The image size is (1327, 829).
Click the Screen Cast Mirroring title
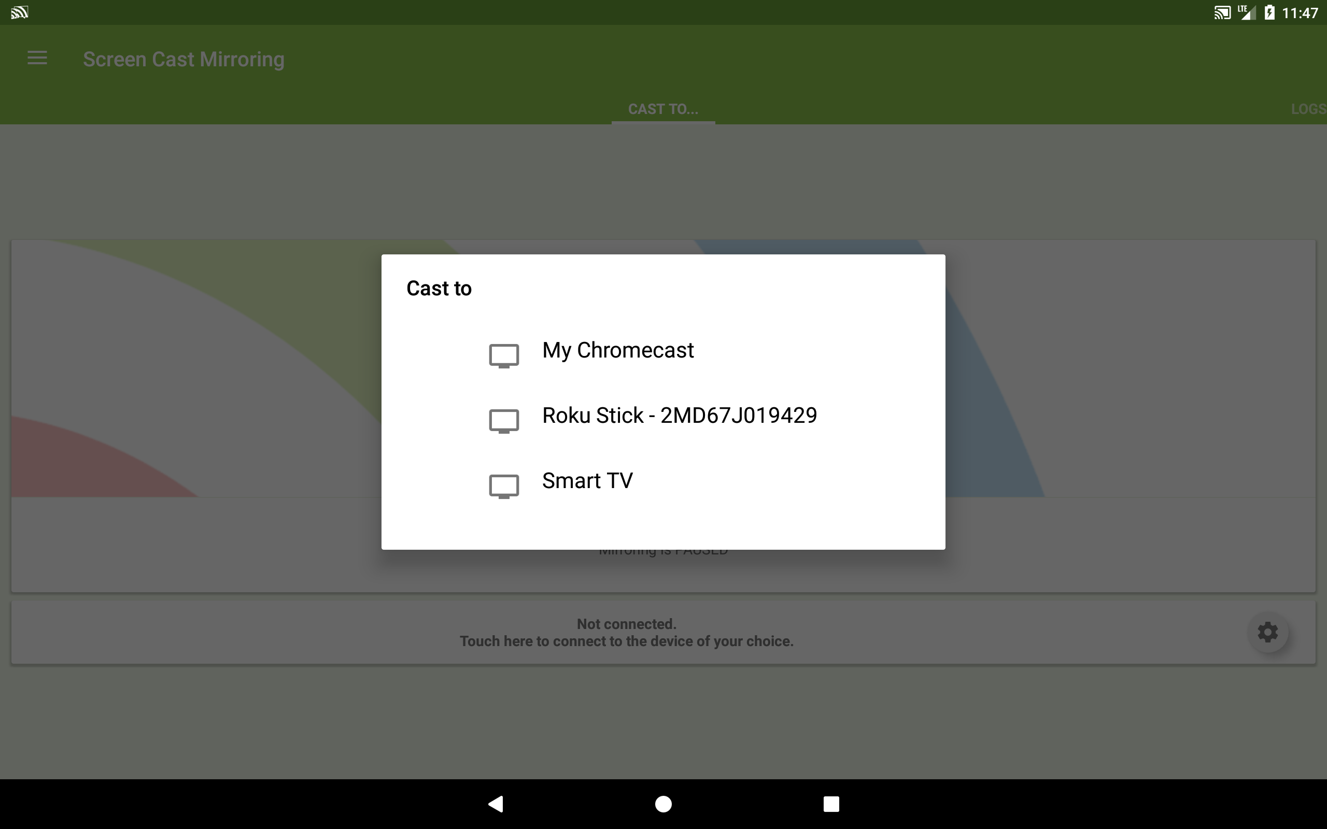tap(183, 59)
